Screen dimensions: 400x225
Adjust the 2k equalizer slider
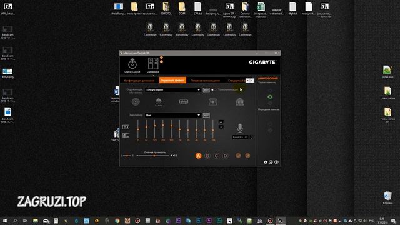coord(188,129)
